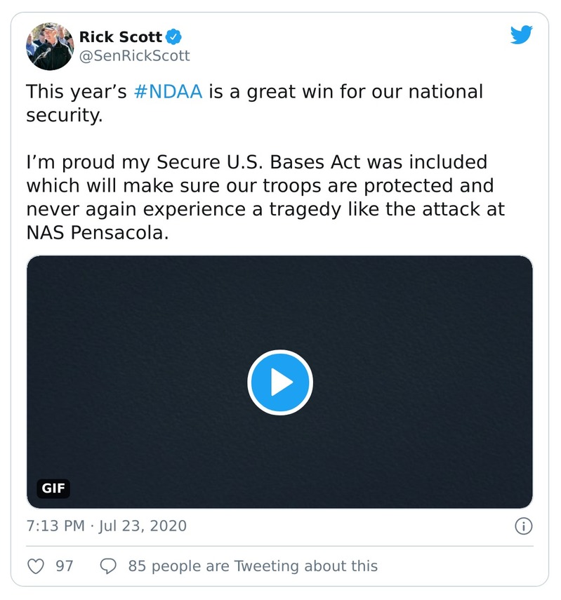Open the Twitter info circle icon
Screen dimensions: 561x600
(523, 526)
